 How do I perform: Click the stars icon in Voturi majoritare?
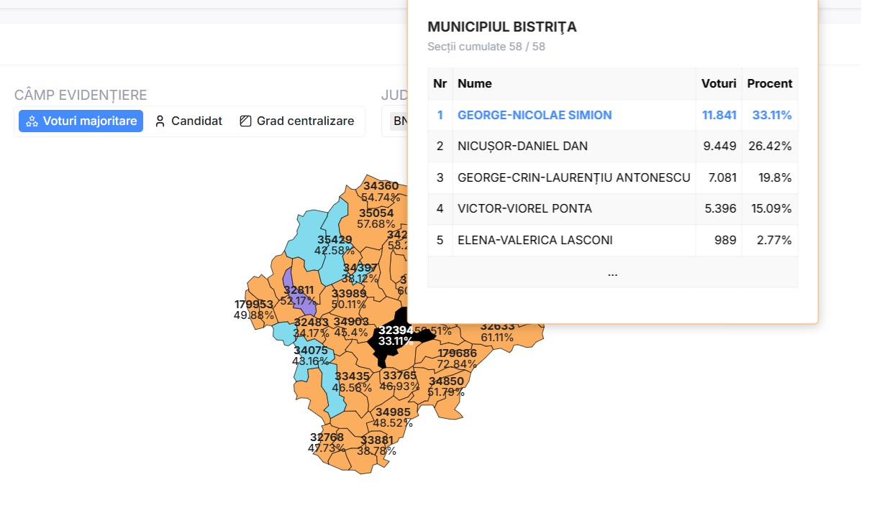click(x=32, y=121)
